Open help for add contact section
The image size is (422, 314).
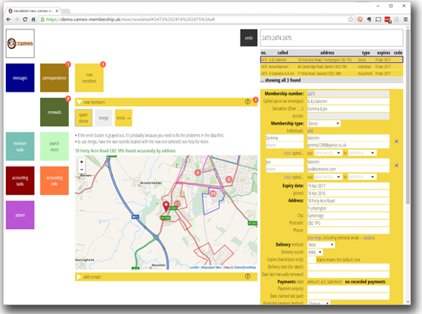[247, 276]
